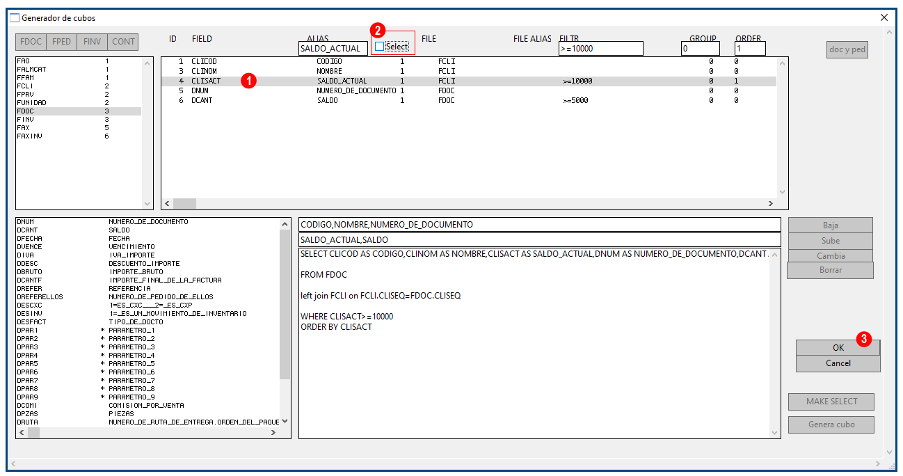Click grid vertical scrollbar up arrow
The height and width of the screenshot is (476, 903).
[x=782, y=63]
